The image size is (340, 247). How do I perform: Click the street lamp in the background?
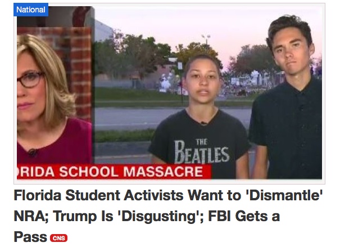(206, 39)
